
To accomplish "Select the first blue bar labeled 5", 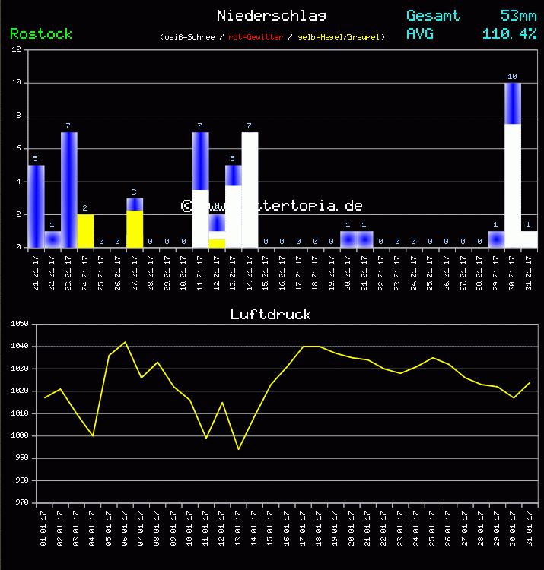I will [37, 206].
